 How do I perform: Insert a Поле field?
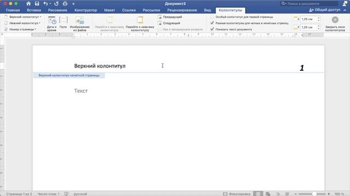point(63,22)
